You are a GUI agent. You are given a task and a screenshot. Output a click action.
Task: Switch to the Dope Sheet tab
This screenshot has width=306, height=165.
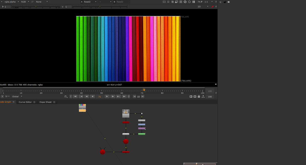45,102
